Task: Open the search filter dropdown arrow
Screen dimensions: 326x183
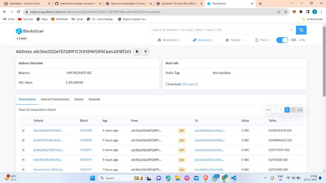Action: pos(292,30)
